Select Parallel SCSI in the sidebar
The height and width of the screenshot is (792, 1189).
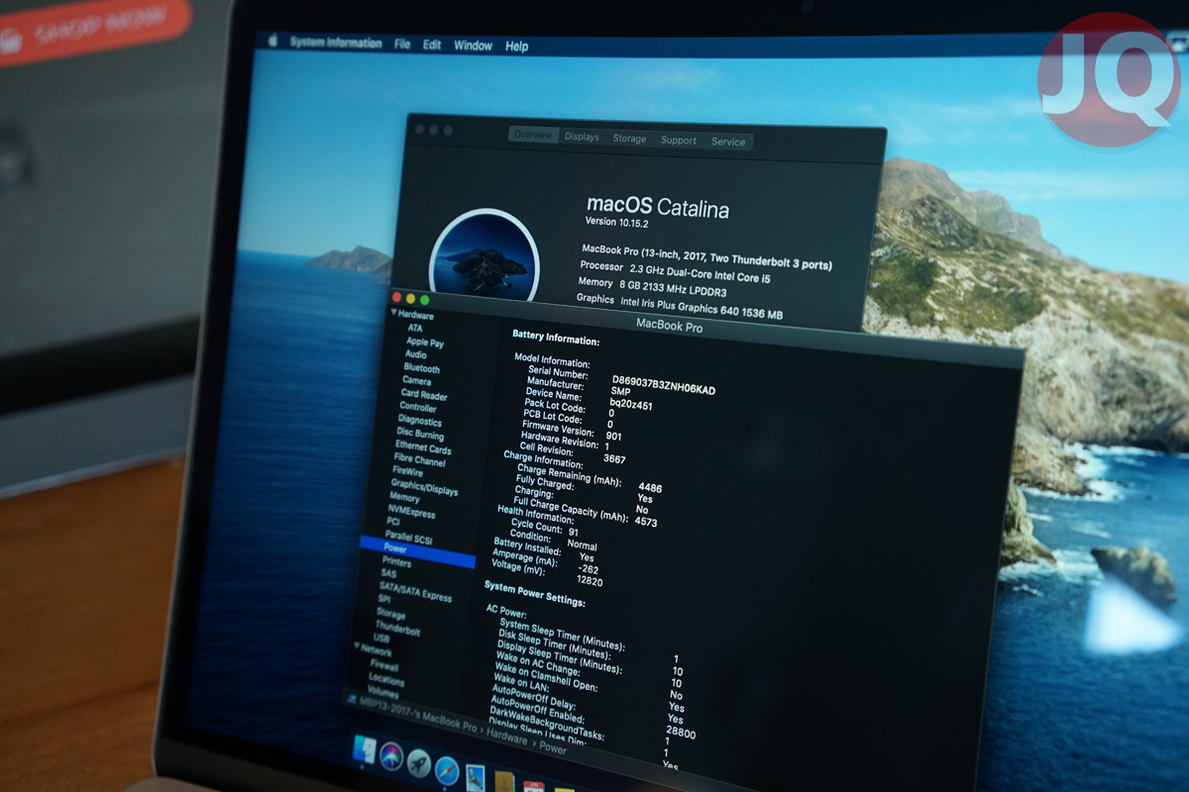click(x=409, y=538)
